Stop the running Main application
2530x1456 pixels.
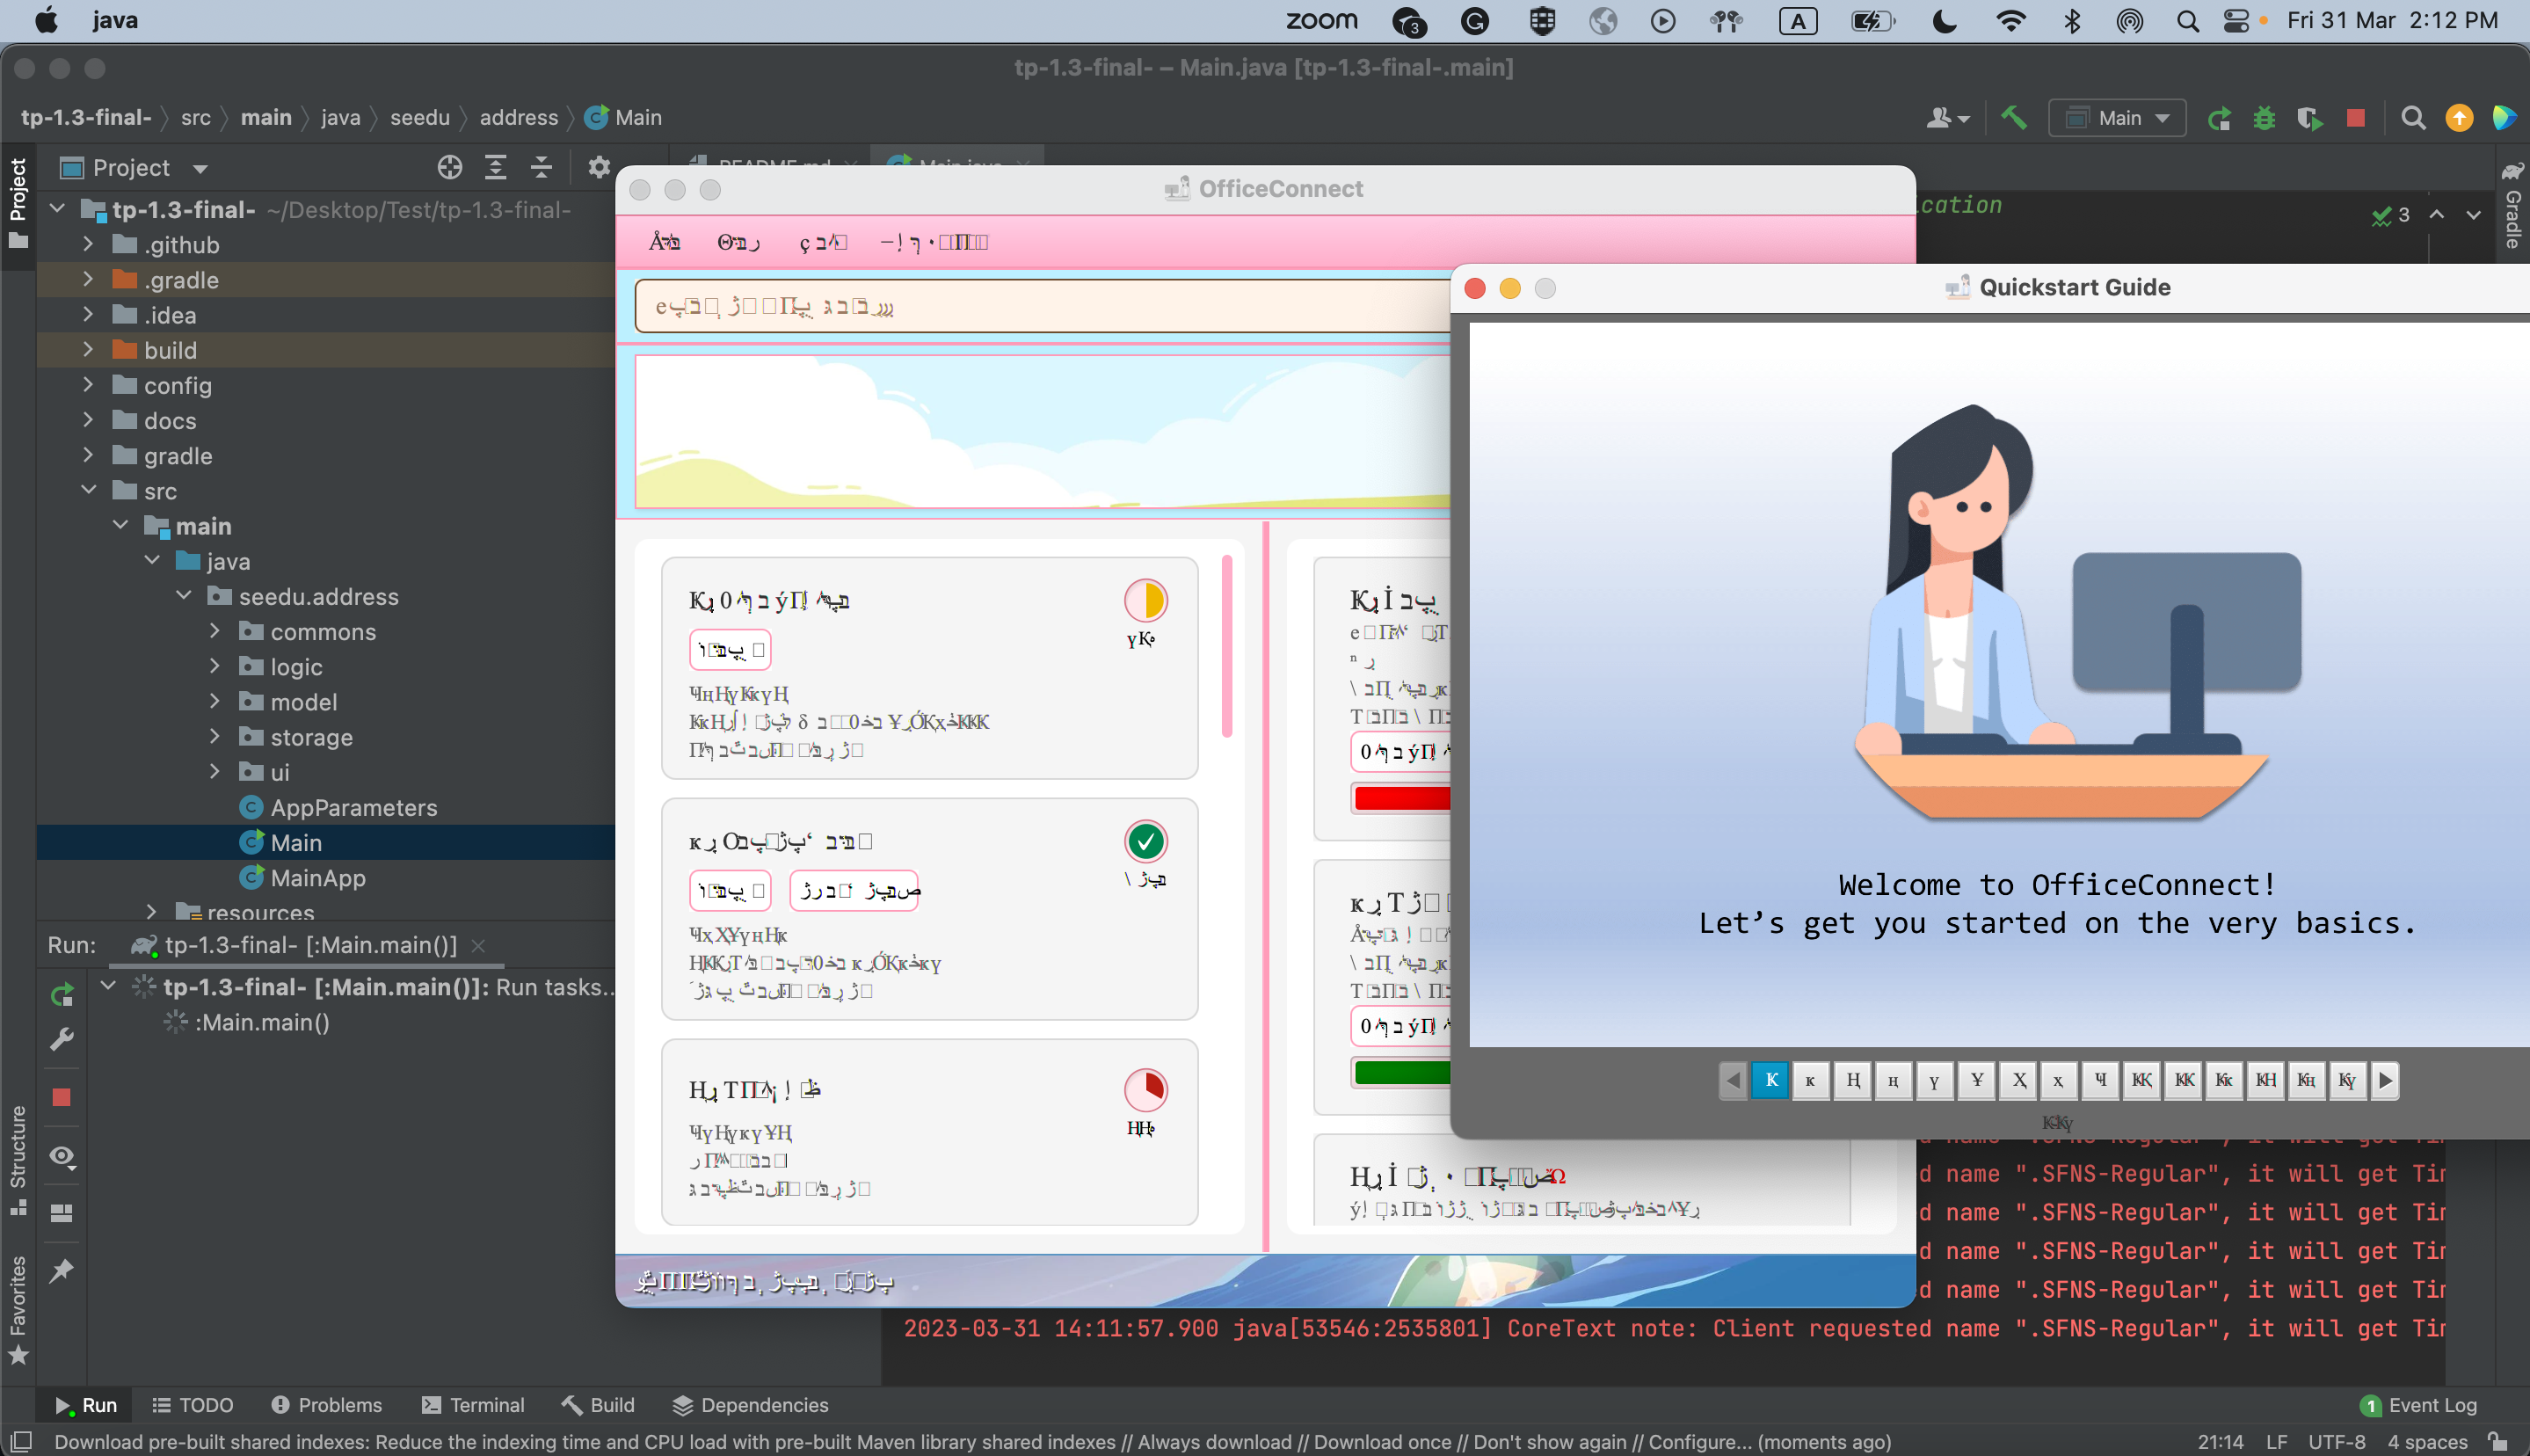pyautogui.click(x=2355, y=118)
